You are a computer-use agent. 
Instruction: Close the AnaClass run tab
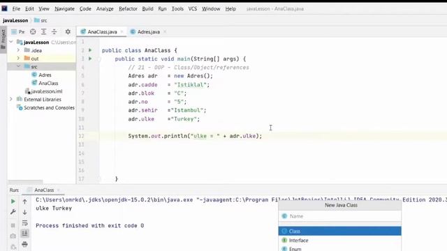coord(59,190)
